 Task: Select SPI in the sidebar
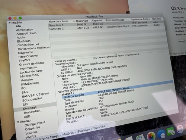[25, 105]
